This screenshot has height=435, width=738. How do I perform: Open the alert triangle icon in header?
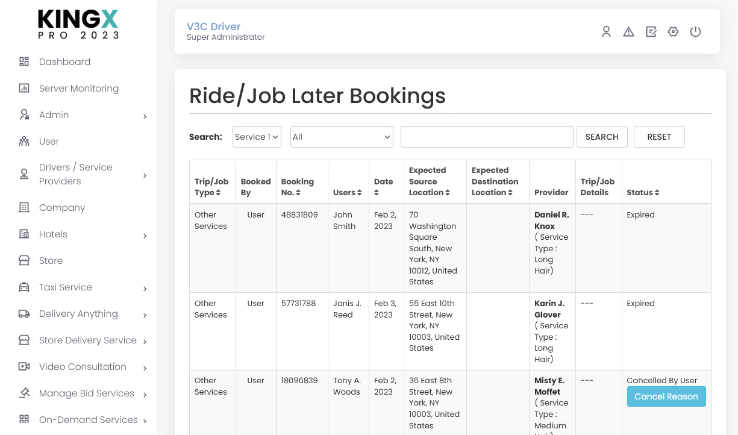[628, 32]
